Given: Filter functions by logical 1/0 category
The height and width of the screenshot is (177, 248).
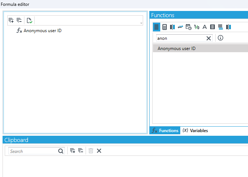Looking at the screenshot, I should pyautogui.click(x=197, y=27).
